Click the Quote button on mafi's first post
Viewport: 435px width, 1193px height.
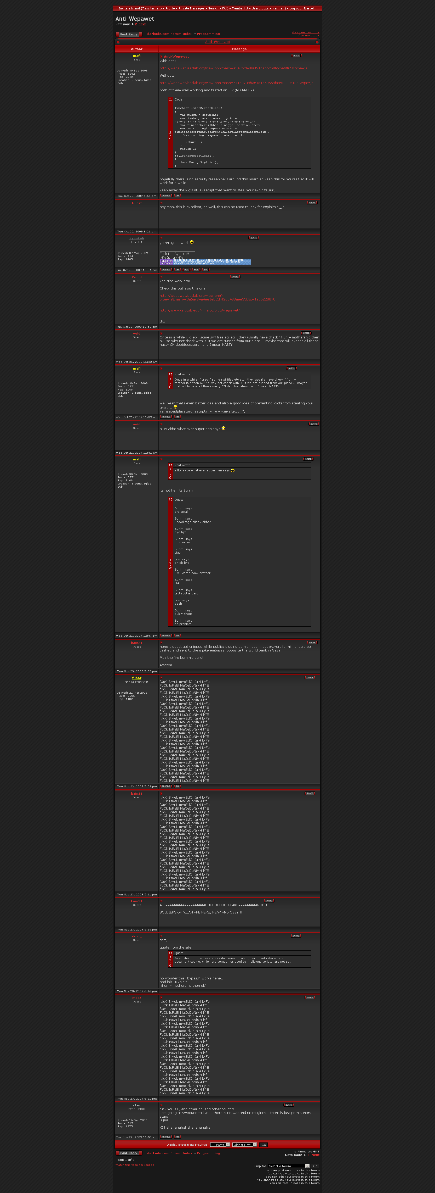(296, 55)
